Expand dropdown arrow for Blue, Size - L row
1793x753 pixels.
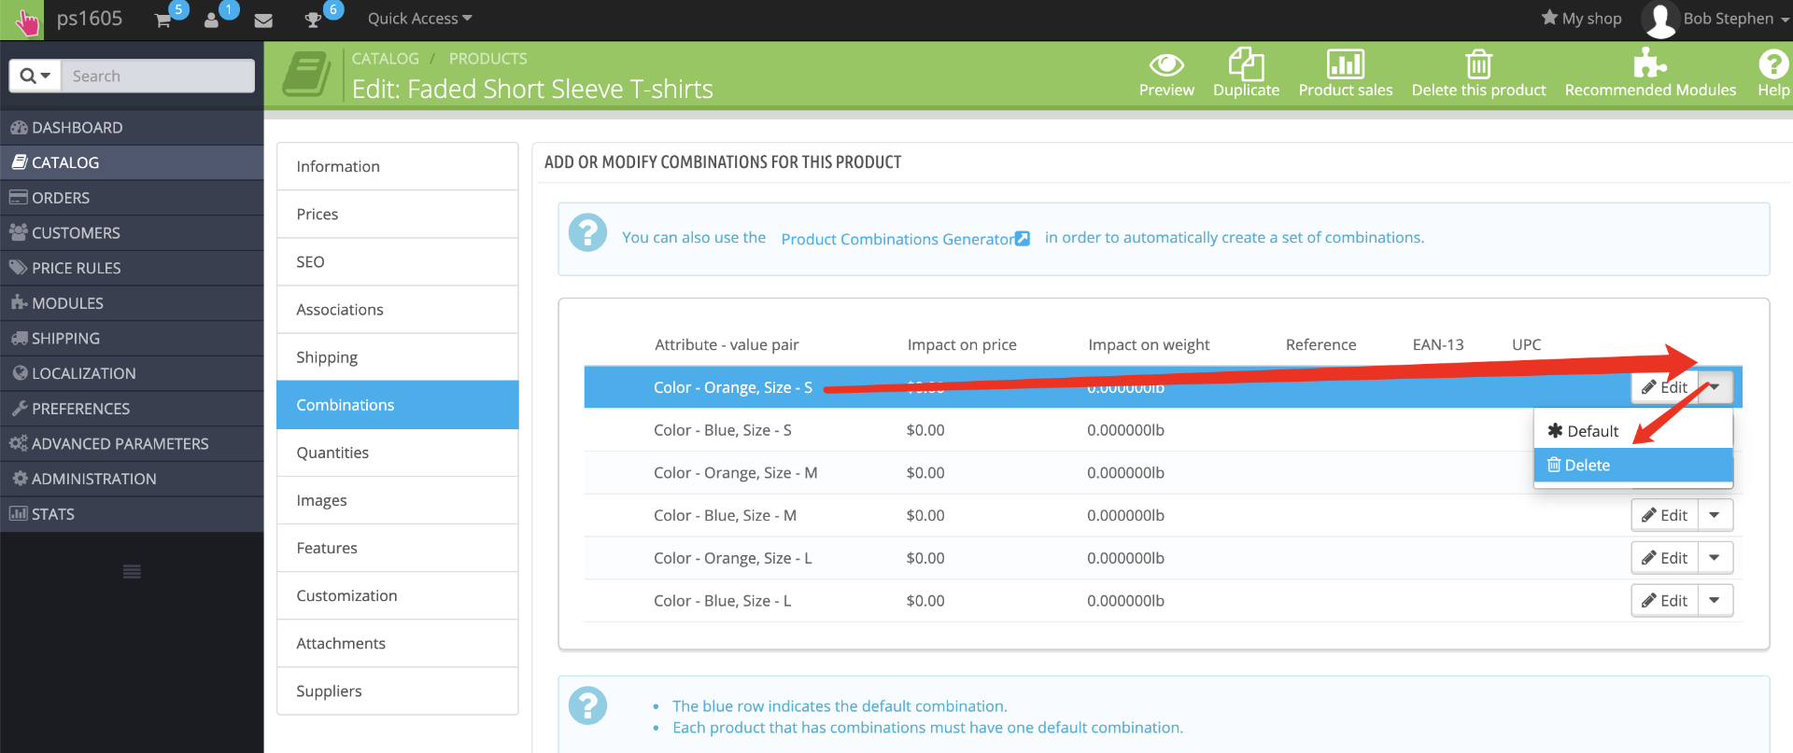pos(1715,601)
